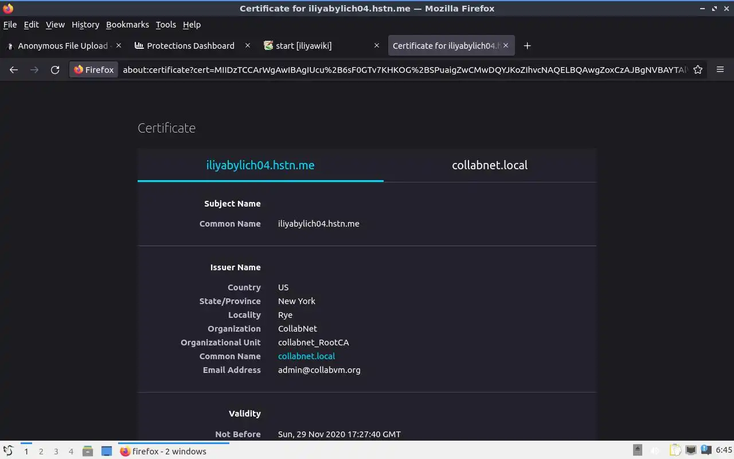Click the volume speaker tray icon
734x459 pixels.
tap(655, 450)
